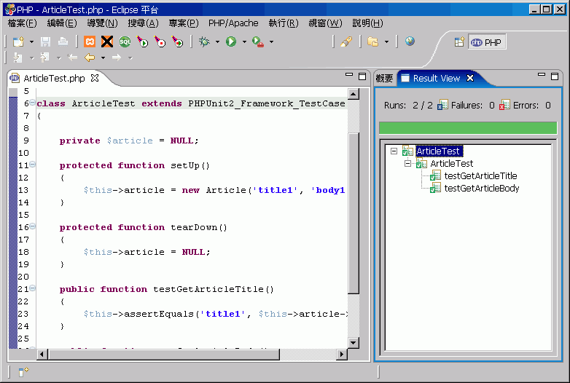Open the 搜尋(A) menu
Image resolution: width=570 pixels, height=383 pixels.
pos(143,23)
